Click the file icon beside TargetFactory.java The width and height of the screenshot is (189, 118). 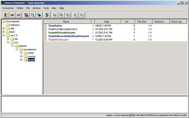pos(45,39)
